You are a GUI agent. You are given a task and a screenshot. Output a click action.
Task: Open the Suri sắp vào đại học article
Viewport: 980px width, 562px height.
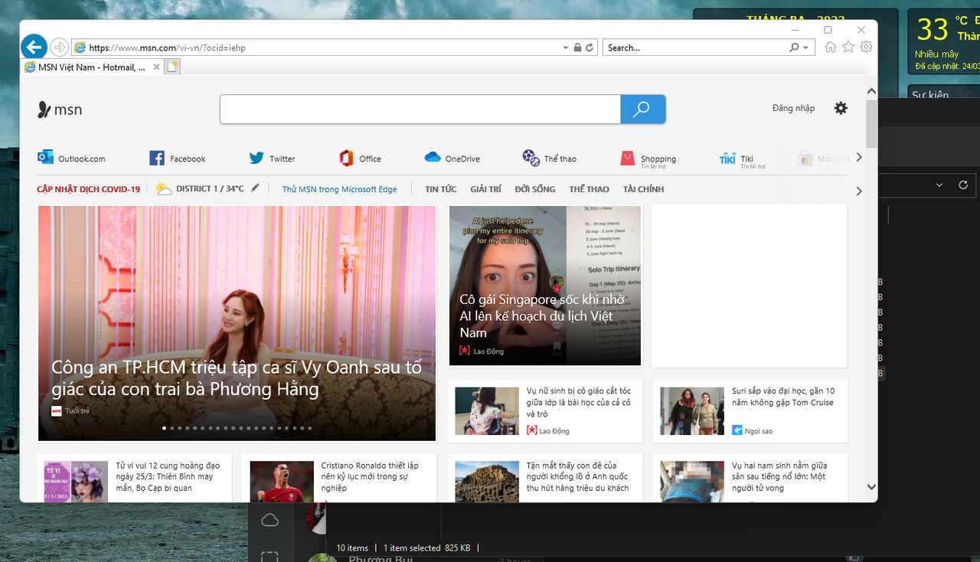point(750,411)
